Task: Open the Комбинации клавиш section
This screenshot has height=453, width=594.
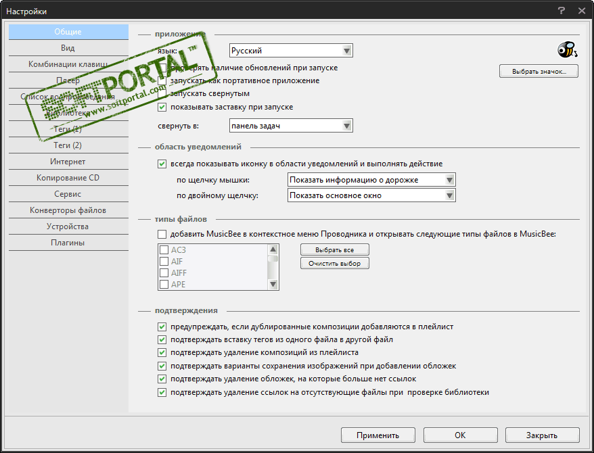Action: pyautogui.click(x=68, y=64)
